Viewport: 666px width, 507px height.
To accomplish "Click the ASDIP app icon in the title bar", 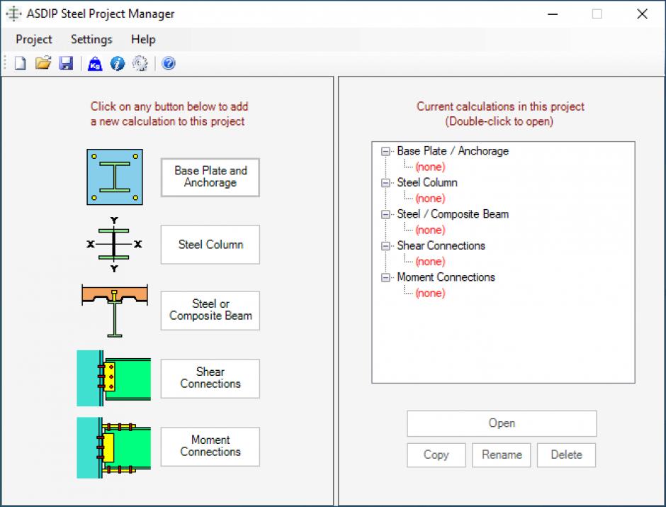I will (13, 13).
